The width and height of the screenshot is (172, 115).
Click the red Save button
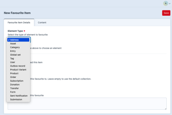point(166,13)
